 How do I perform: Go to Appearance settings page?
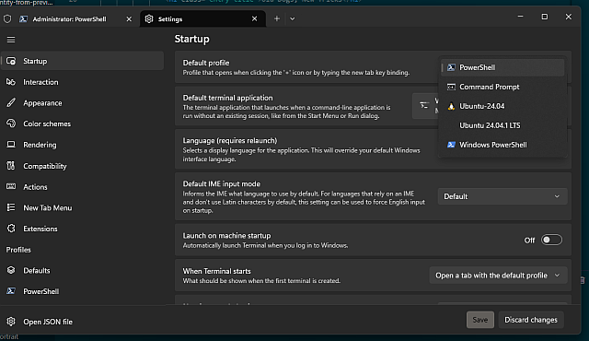click(x=82, y=102)
